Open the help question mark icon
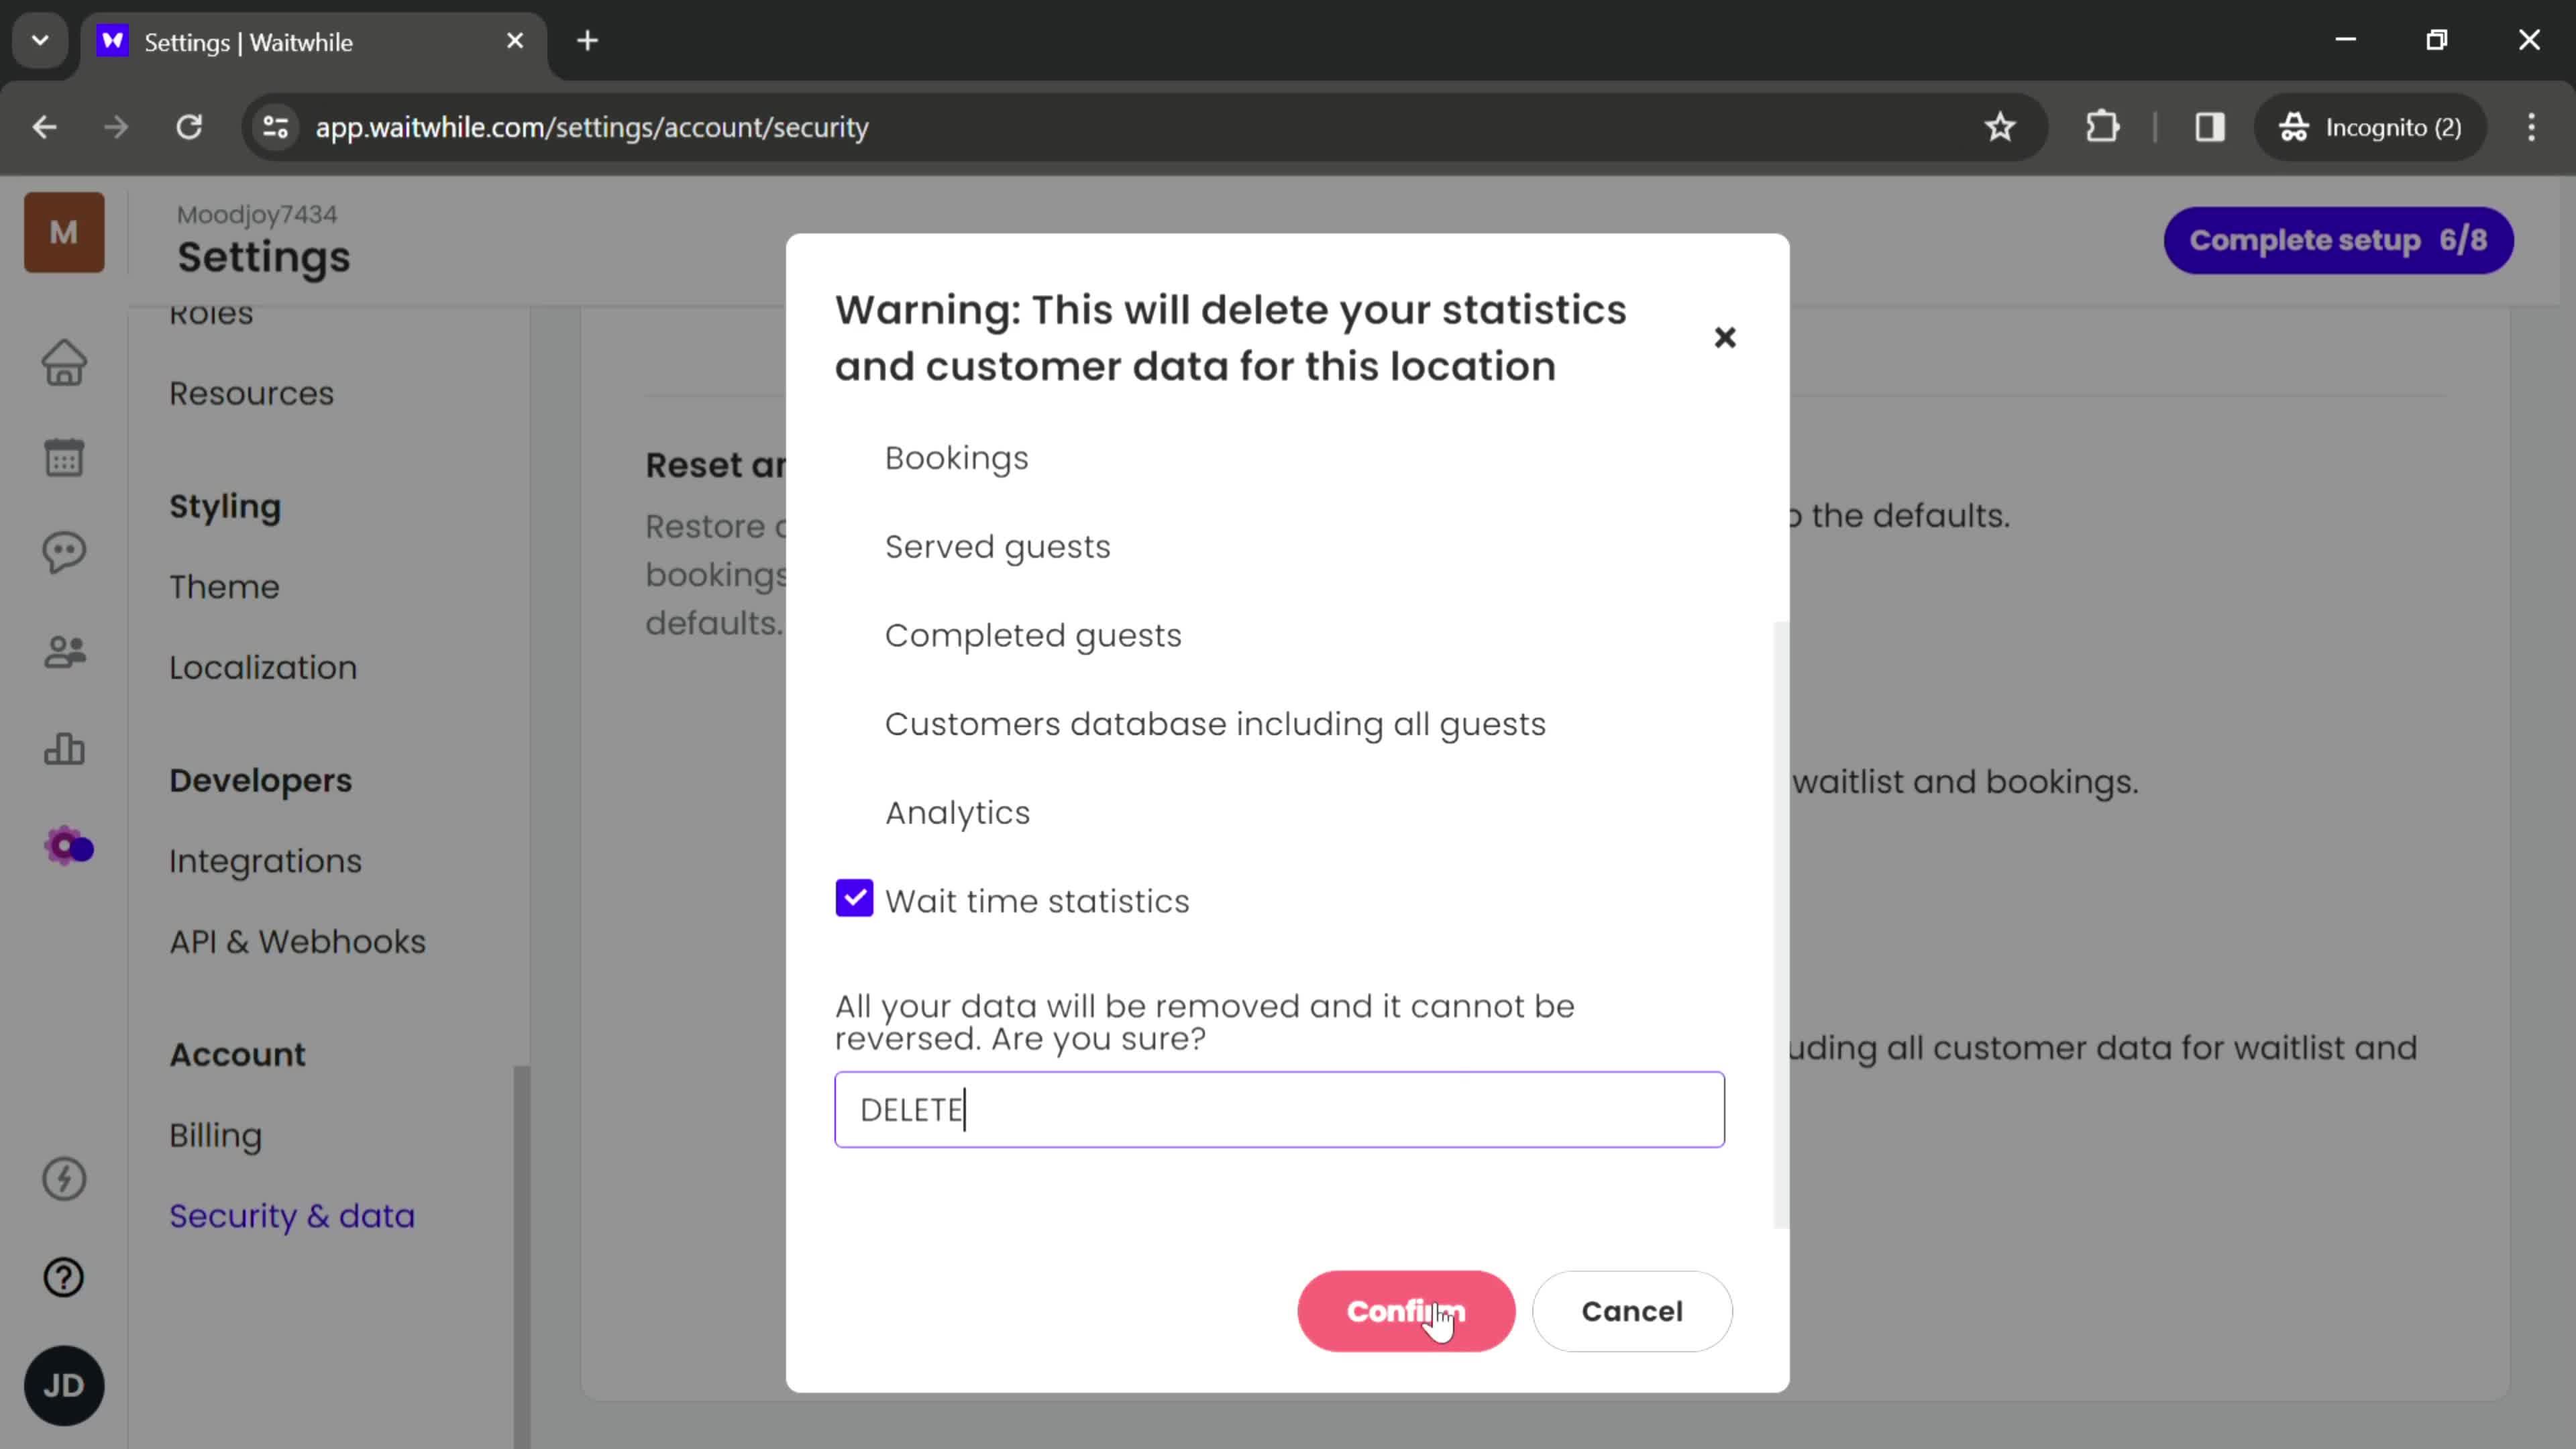Image resolution: width=2576 pixels, height=1449 pixels. pyautogui.click(x=64, y=1277)
